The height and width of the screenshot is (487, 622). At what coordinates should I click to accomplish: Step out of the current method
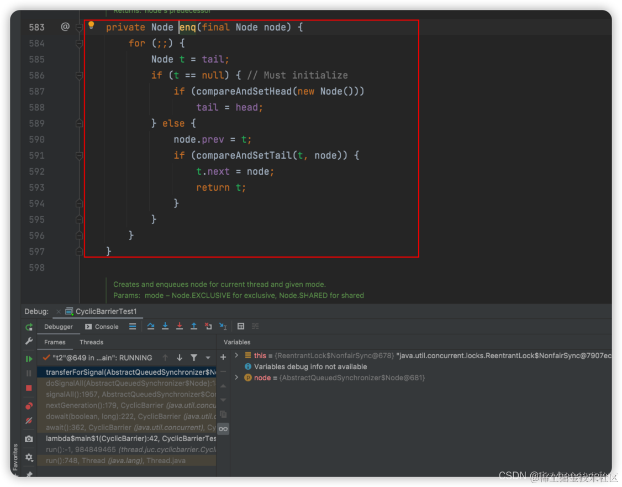pos(194,327)
